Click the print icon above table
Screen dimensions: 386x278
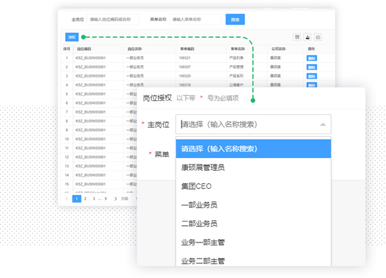pos(318,37)
